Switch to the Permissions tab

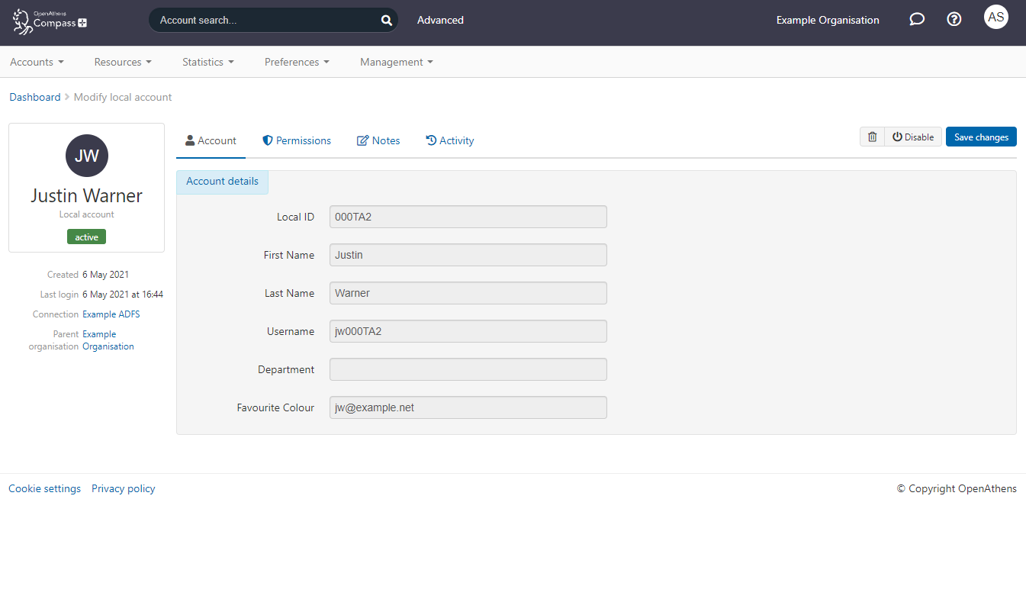[x=297, y=140]
